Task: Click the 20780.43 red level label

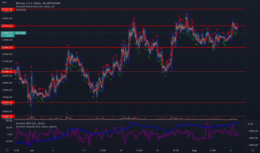Action: 8,71
